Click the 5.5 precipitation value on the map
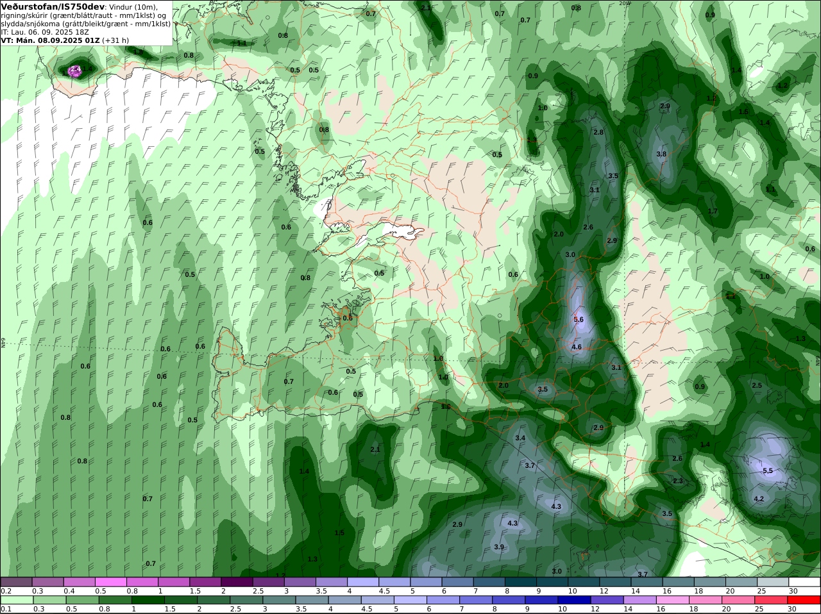The width and height of the screenshot is (821, 614). pyautogui.click(x=768, y=470)
